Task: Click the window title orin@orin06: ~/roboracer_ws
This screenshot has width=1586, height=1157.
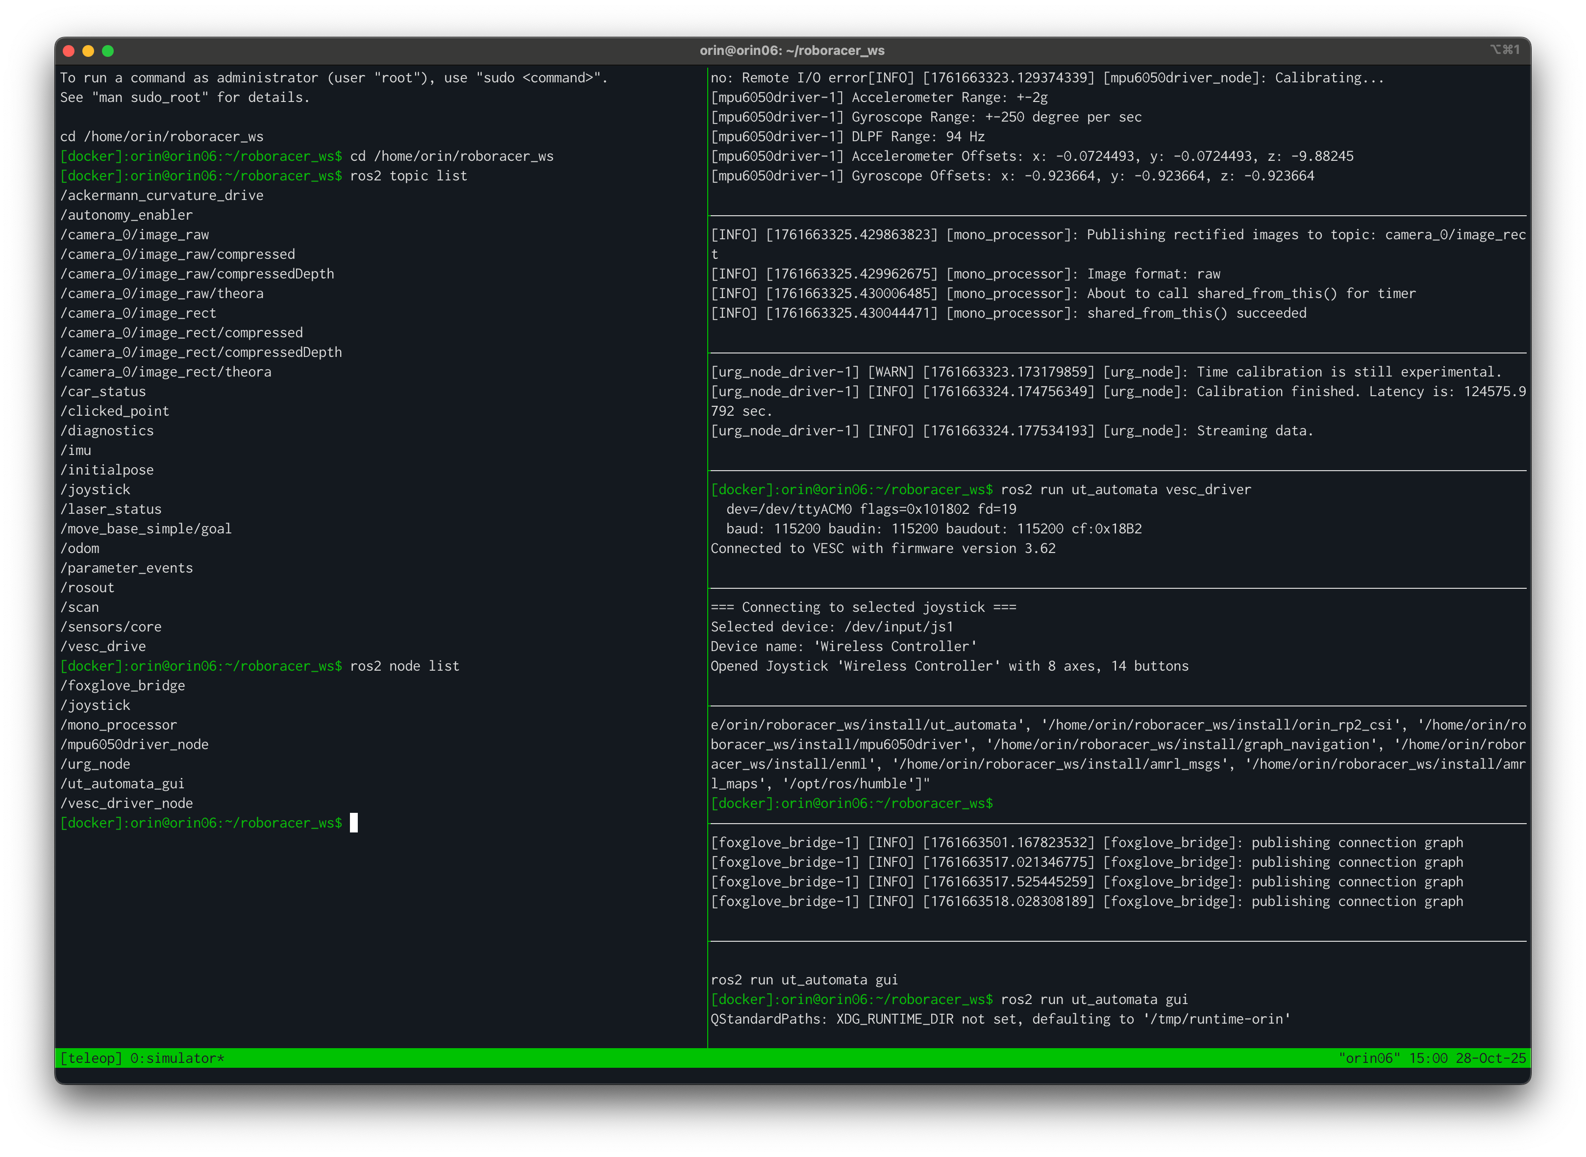Action: [792, 50]
